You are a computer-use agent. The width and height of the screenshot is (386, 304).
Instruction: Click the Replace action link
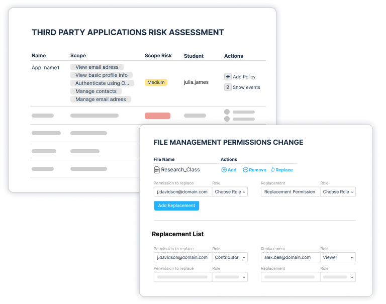tap(284, 170)
